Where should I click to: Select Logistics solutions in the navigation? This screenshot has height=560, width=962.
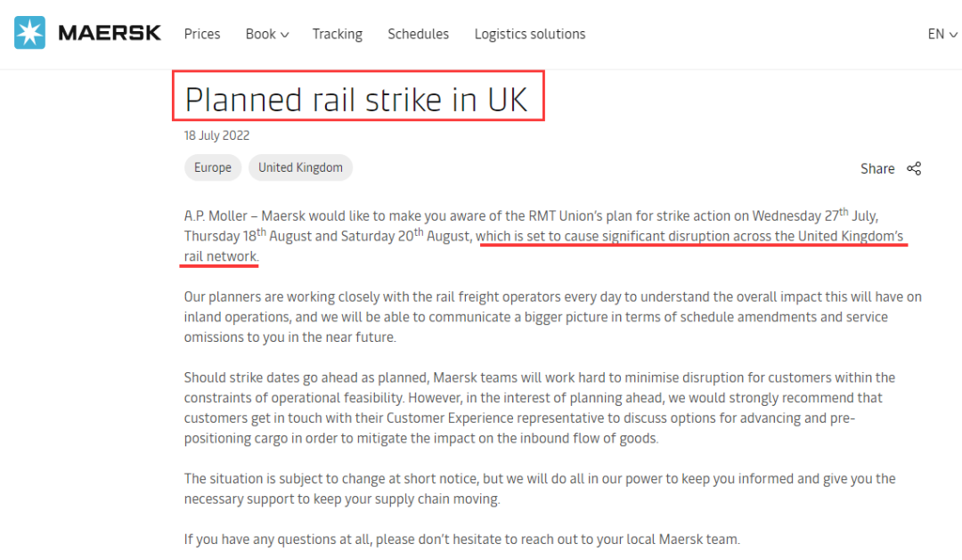[x=530, y=34]
